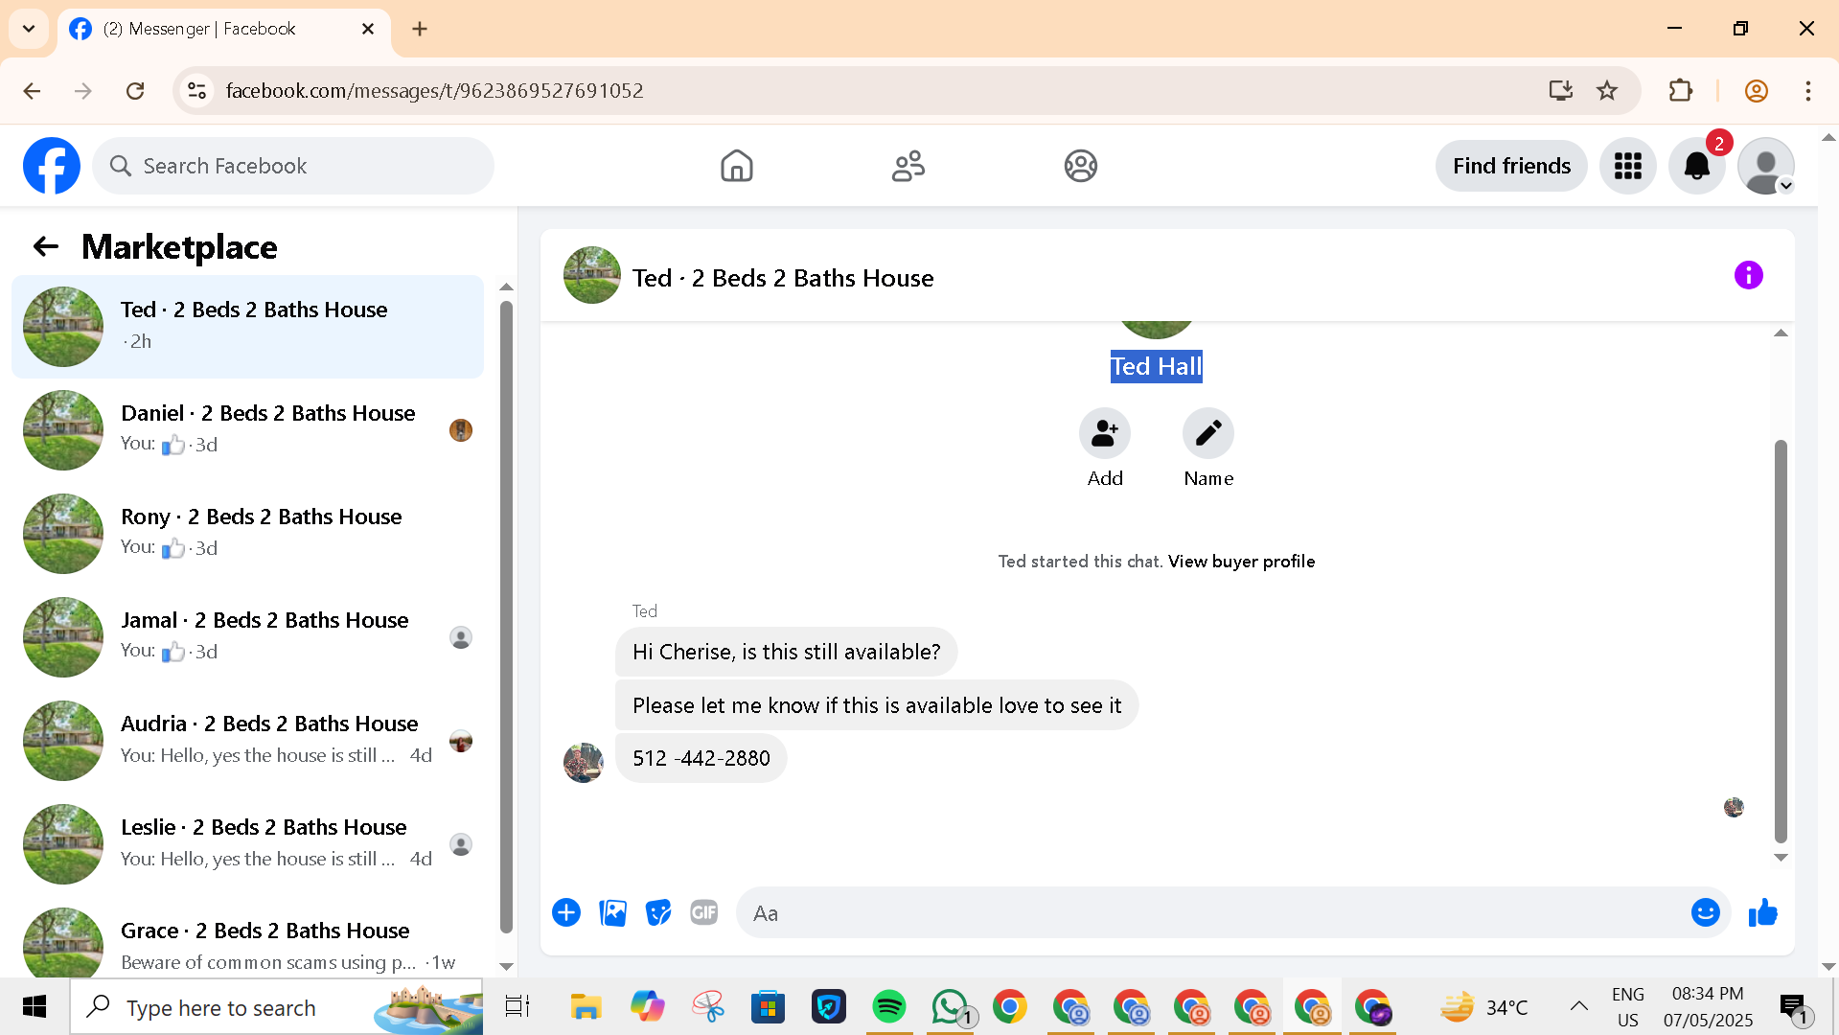The width and height of the screenshot is (1839, 1035).
Task: Click the phone number message 512 -442-2880
Action: point(701,758)
